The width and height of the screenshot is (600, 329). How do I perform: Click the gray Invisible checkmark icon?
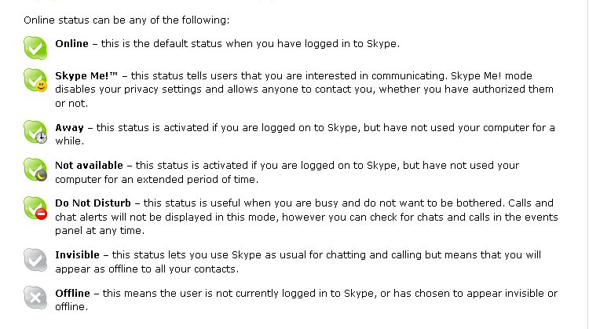[x=35, y=260]
